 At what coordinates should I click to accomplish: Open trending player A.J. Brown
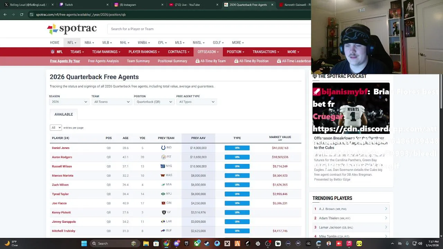[x=333, y=209]
